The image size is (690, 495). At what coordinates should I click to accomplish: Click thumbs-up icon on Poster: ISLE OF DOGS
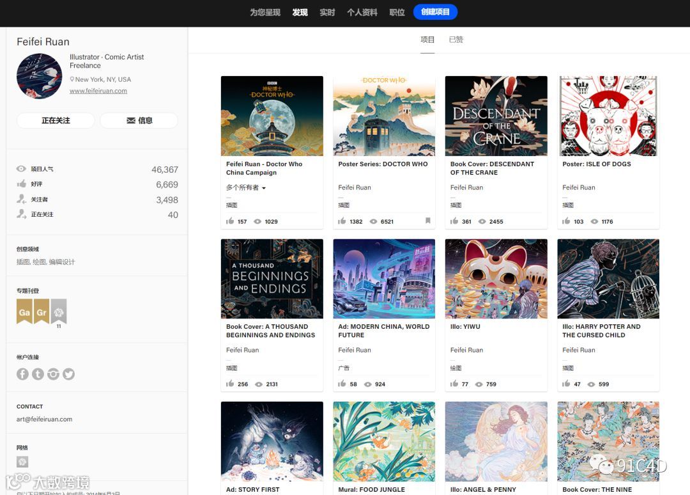coord(566,221)
